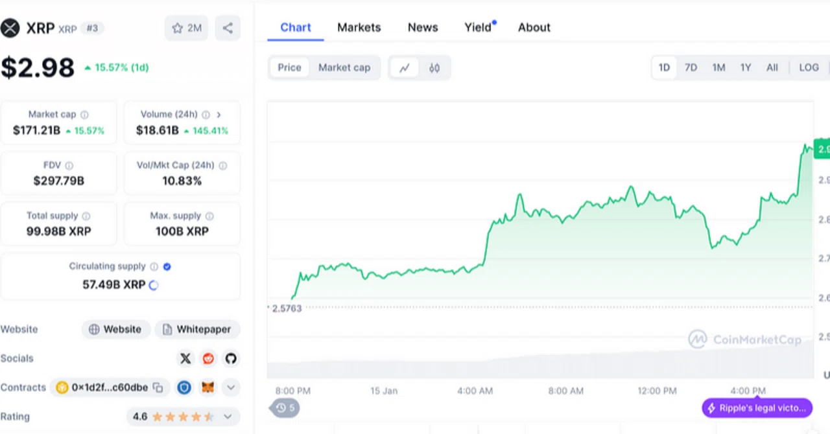The width and height of the screenshot is (830, 434).
Task: Click the verified badge by Circulating supply
Action: (167, 266)
